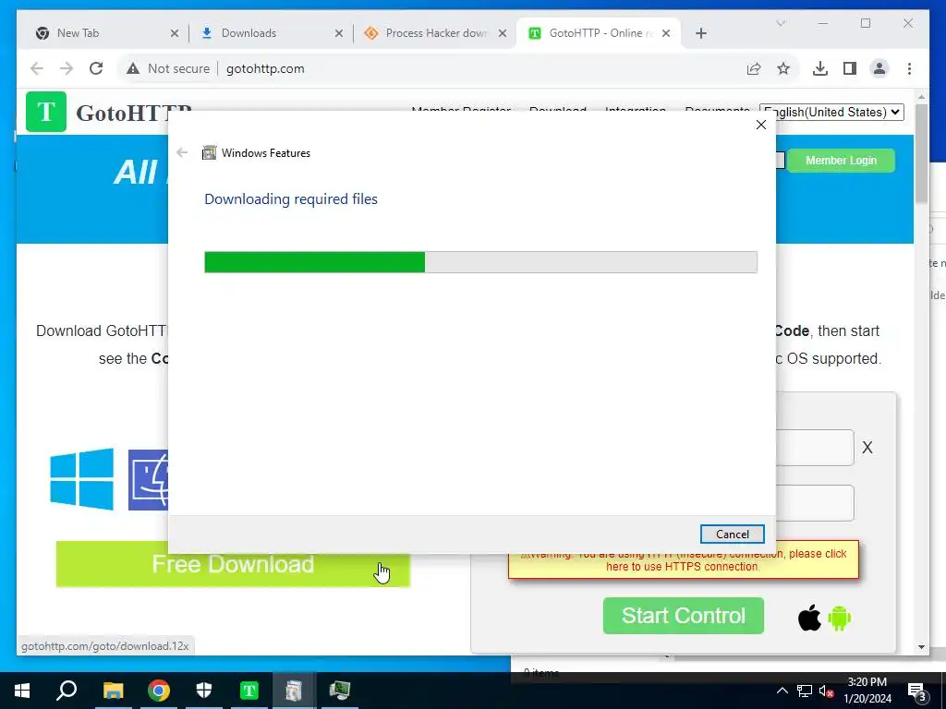The width and height of the screenshot is (946, 709).
Task: Go back in Chrome
Action: [37, 68]
